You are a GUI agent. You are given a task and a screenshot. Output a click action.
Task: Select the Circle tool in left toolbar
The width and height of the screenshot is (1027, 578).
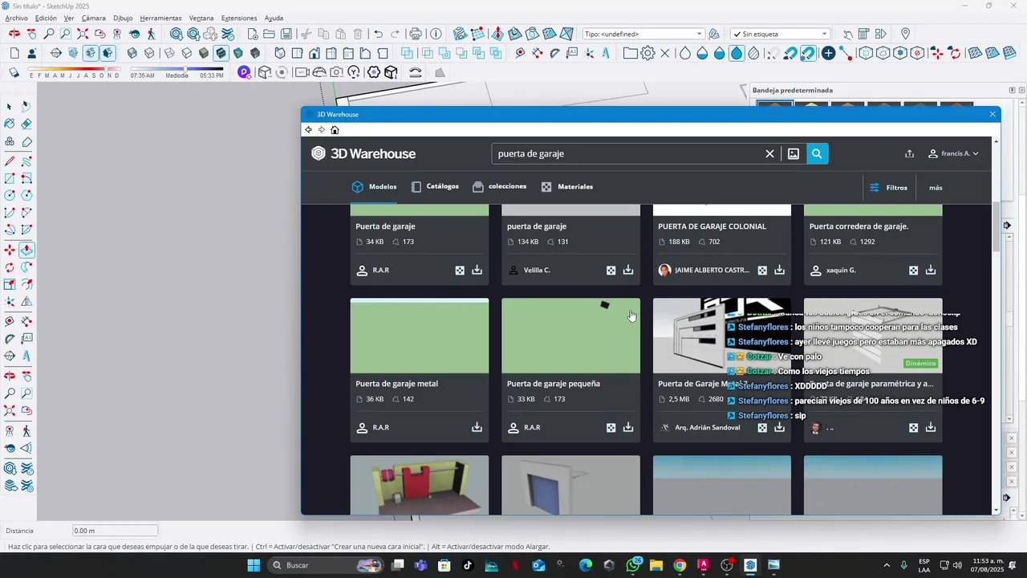tap(10, 195)
